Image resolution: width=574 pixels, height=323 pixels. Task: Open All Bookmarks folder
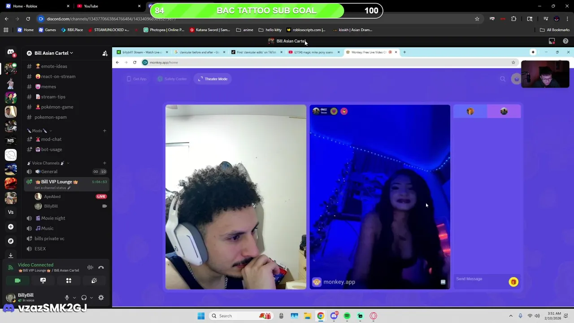pyautogui.click(x=555, y=30)
